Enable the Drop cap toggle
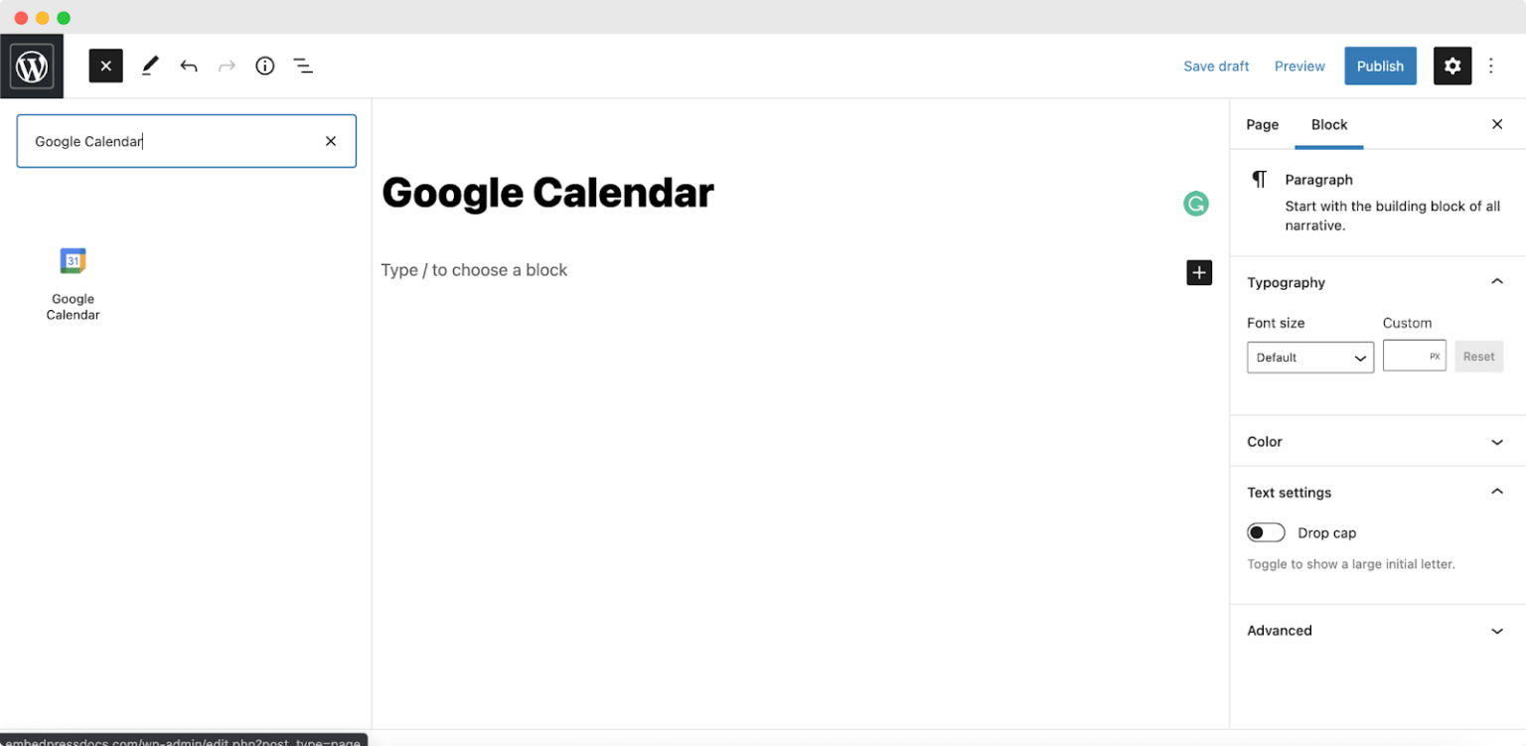Screen dimensions: 1526x746 pos(1265,532)
